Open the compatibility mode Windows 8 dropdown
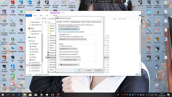Image resolution: width=172 pixels, height=97 pixels. pos(73,39)
